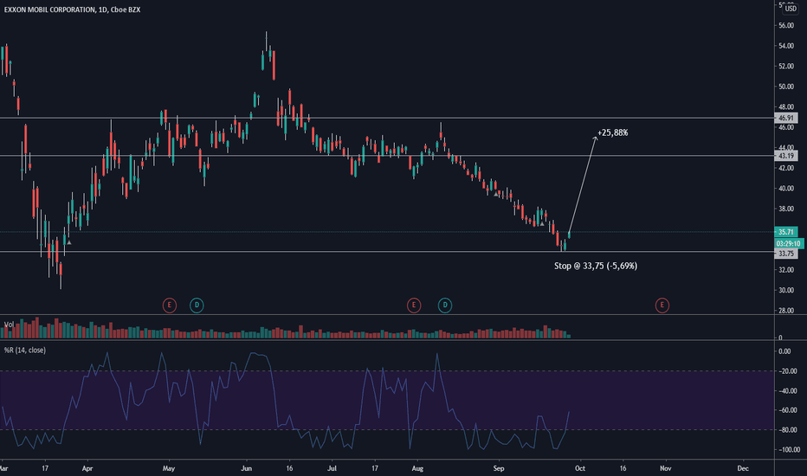
Task: Click the Sep label on time axis
Action: [x=499, y=468]
